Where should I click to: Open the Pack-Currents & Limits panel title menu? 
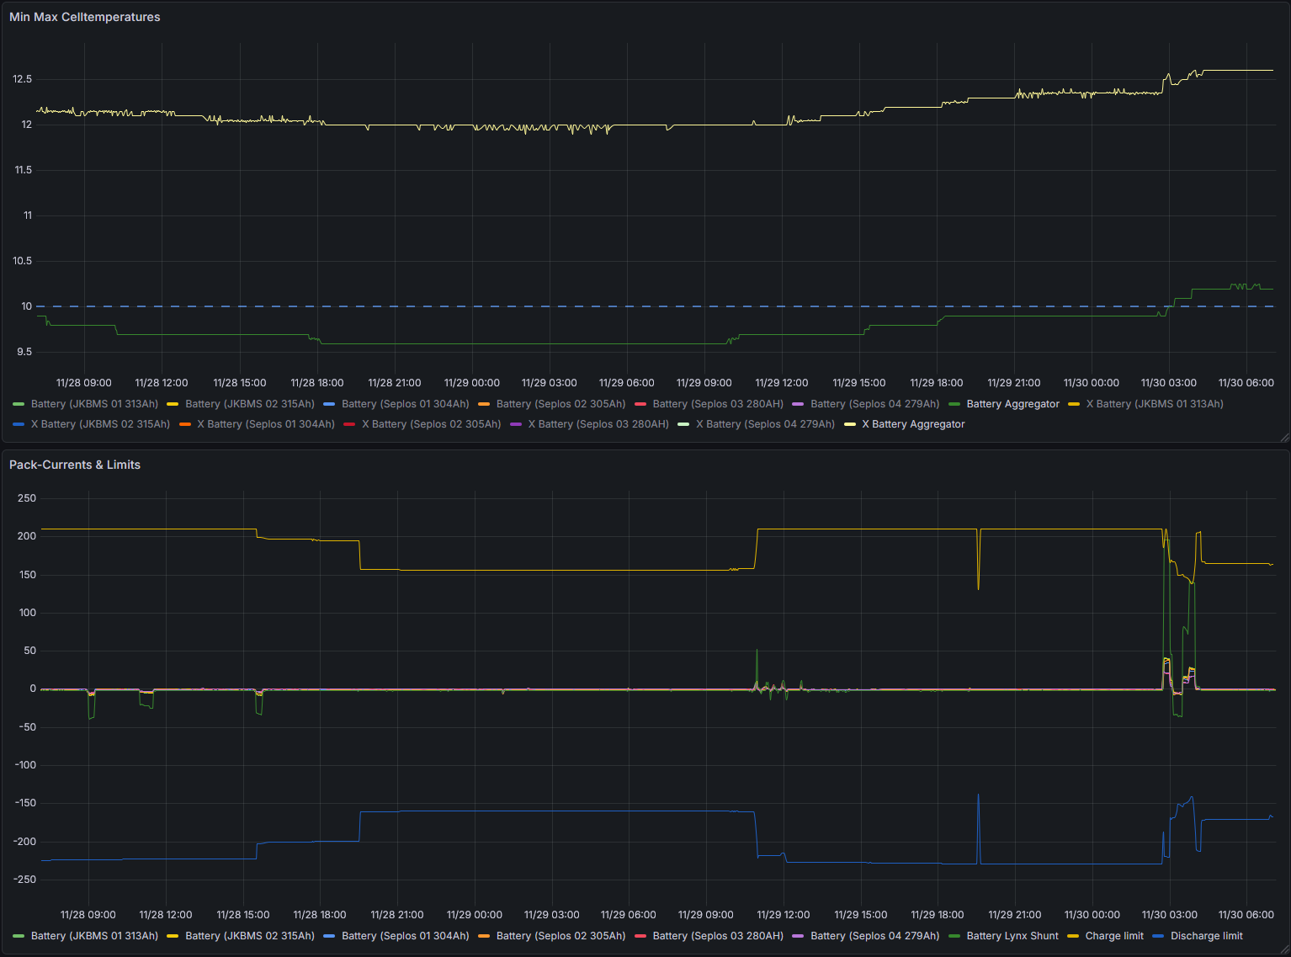click(74, 465)
